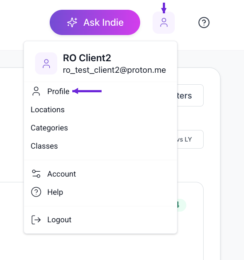Toggle the user account menu icon

point(164,23)
